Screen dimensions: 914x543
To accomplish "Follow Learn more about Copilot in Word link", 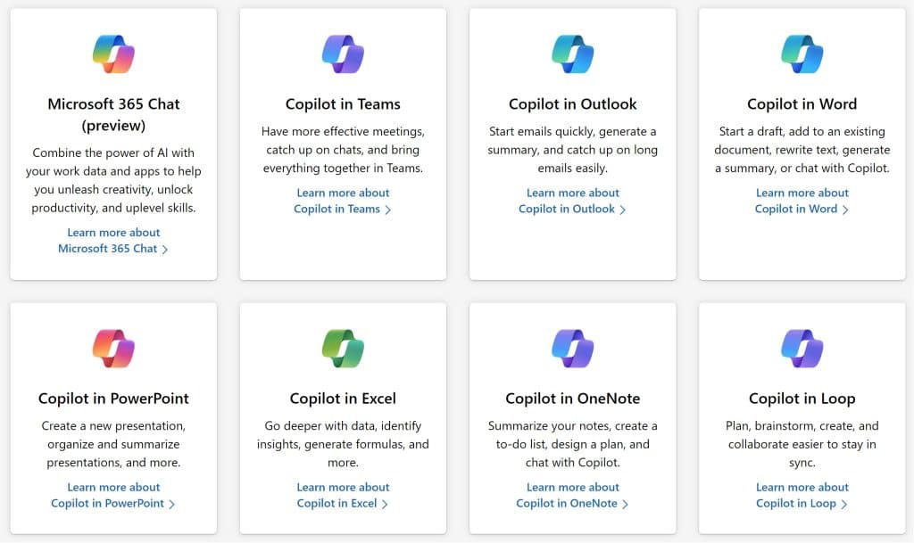I will coord(802,201).
